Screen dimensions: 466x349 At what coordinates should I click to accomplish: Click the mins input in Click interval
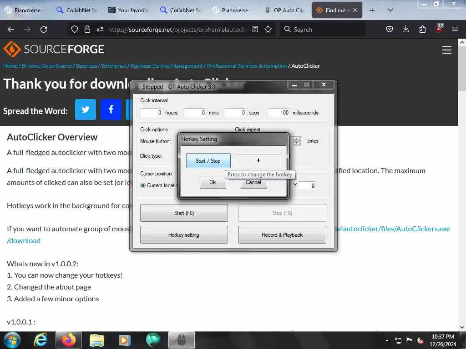tap(195, 113)
